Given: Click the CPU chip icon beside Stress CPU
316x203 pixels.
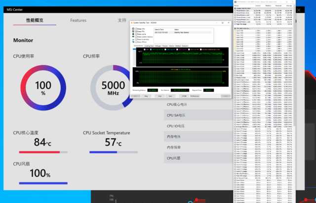Looking at the screenshot, I should pos(133,29).
